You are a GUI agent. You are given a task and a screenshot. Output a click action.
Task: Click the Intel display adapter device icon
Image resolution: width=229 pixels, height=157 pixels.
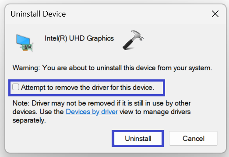(x=25, y=43)
